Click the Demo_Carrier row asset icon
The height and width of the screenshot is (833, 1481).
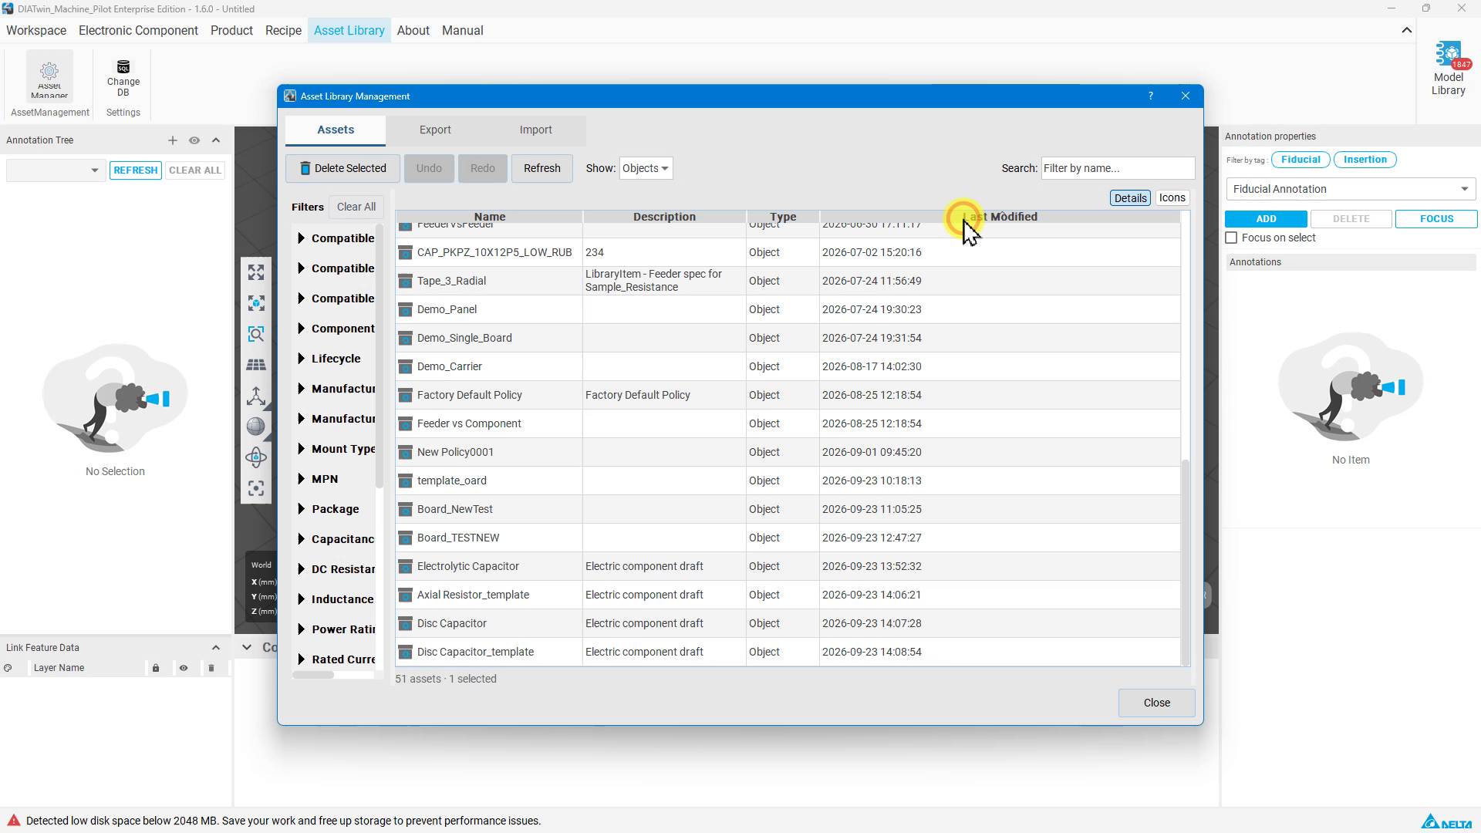click(x=405, y=367)
